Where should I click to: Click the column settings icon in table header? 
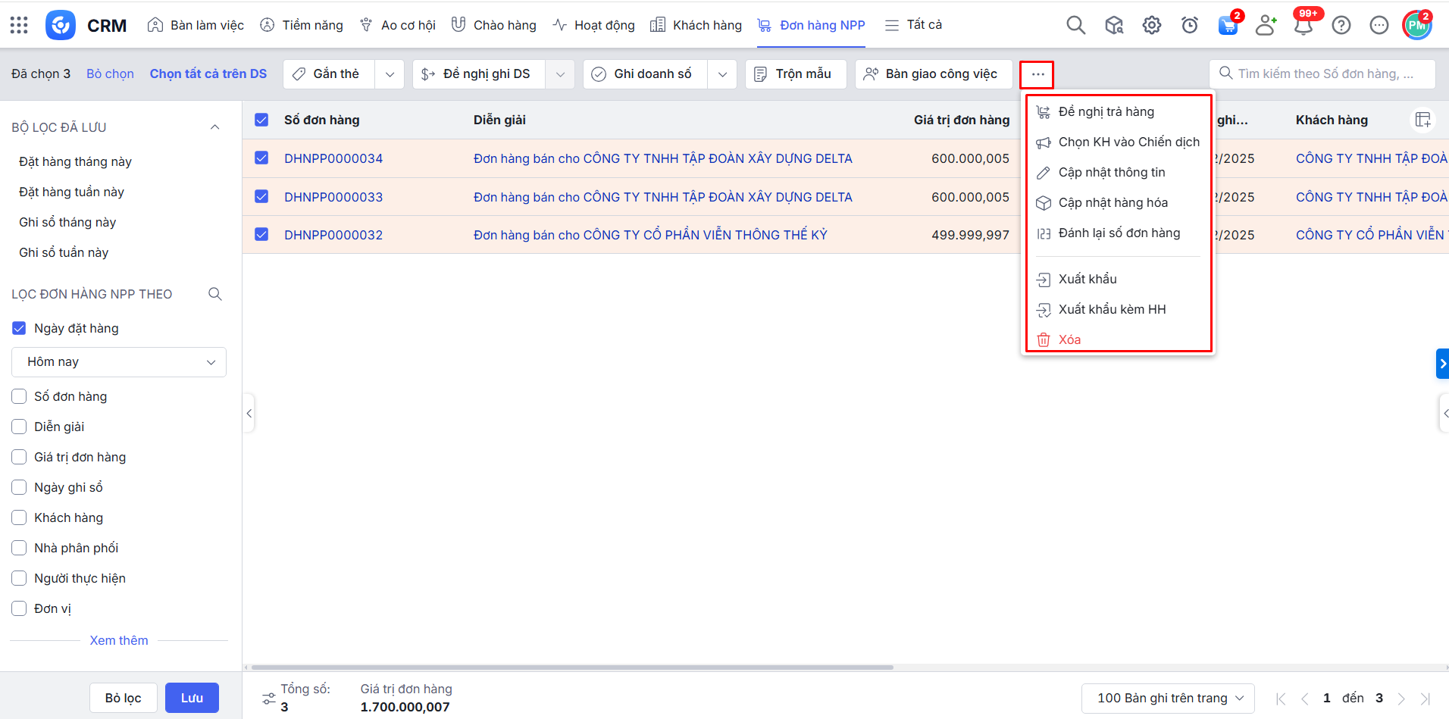click(1422, 120)
